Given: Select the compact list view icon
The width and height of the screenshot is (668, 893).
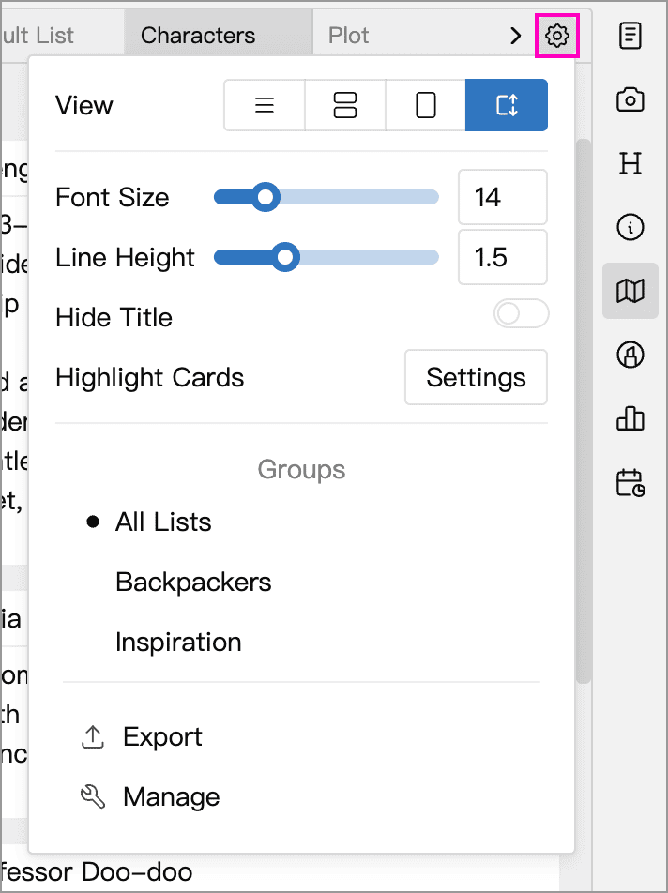Looking at the screenshot, I should pyautogui.click(x=265, y=105).
